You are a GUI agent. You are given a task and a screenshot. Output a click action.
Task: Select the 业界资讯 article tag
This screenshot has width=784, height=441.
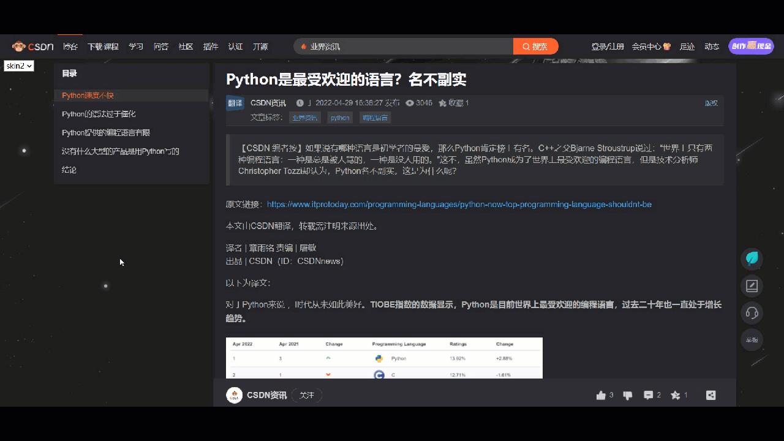point(305,118)
